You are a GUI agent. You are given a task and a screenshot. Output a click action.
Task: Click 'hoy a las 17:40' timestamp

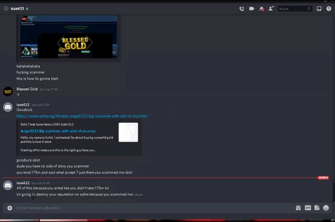click(49, 90)
